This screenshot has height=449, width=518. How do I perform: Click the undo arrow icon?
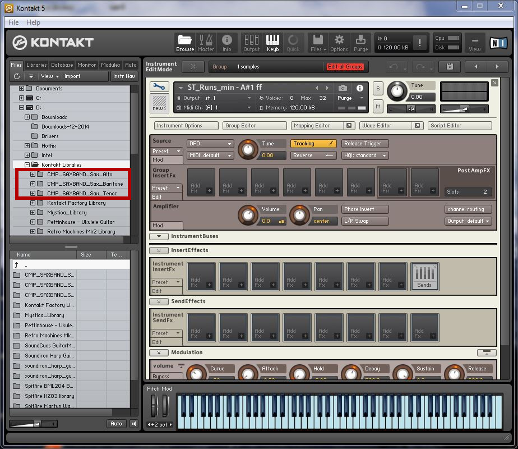[x=394, y=67]
